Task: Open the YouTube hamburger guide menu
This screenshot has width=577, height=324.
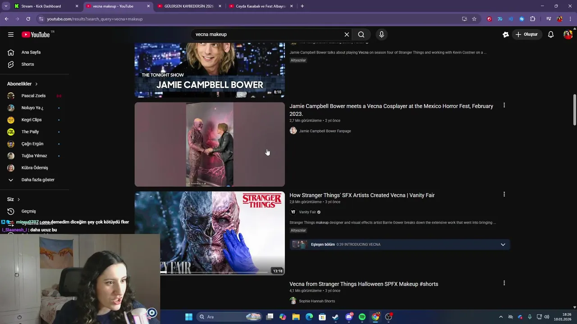Action: [11, 35]
